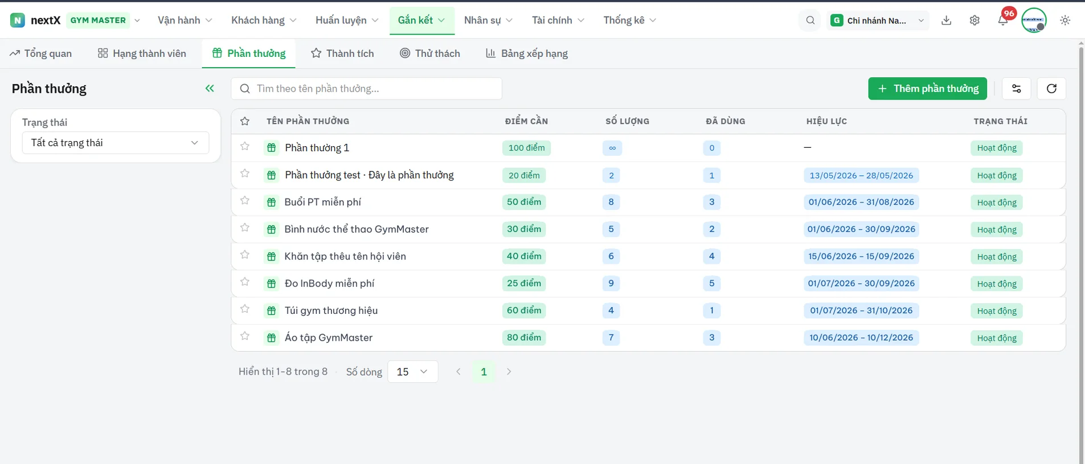
Task: Open the Huấn luyện menu
Action: pyautogui.click(x=347, y=20)
